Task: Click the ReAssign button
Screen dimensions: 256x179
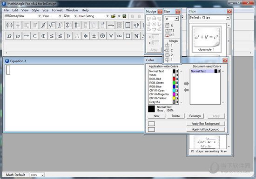Action: [x=195, y=116]
